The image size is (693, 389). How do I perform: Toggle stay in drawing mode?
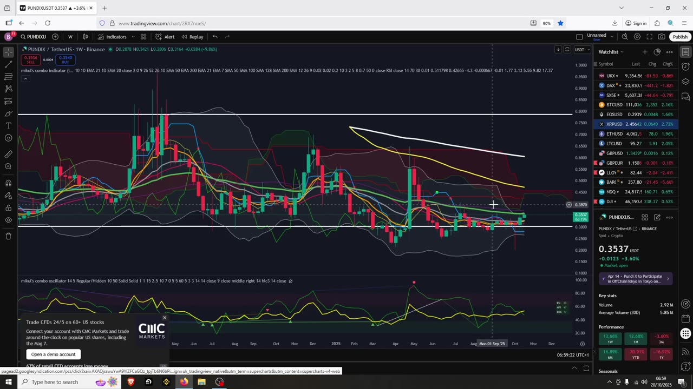tap(8, 196)
